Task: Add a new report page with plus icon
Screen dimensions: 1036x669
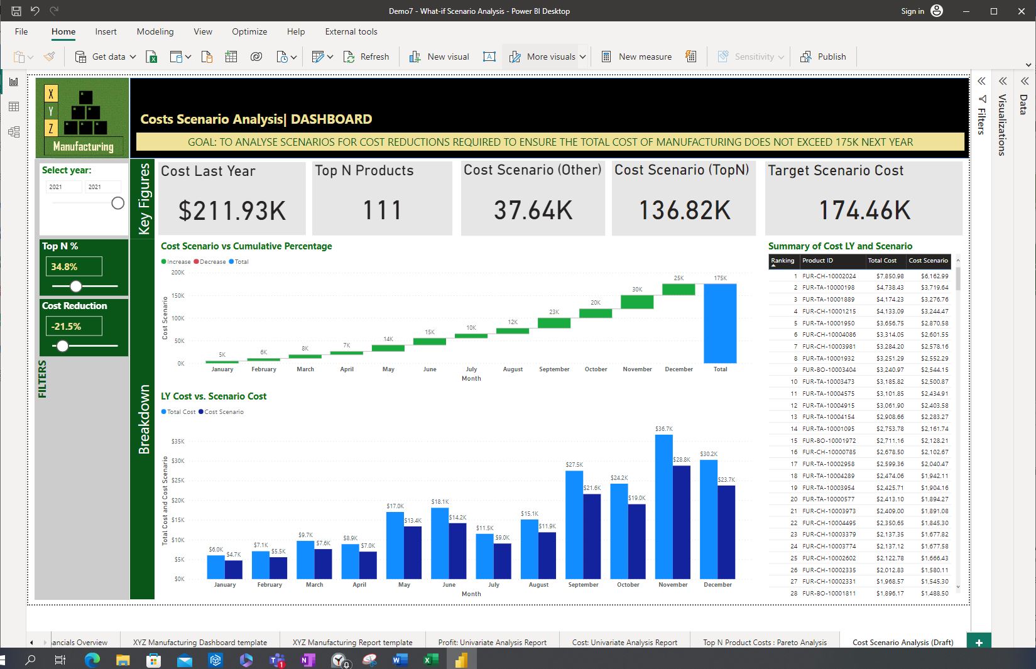Action: click(x=979, y=642)
